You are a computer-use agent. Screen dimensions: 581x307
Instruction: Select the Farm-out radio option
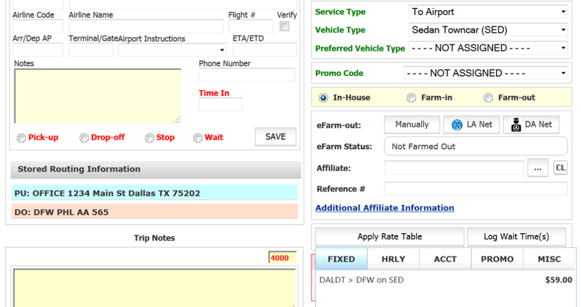[x=489, y=98]
